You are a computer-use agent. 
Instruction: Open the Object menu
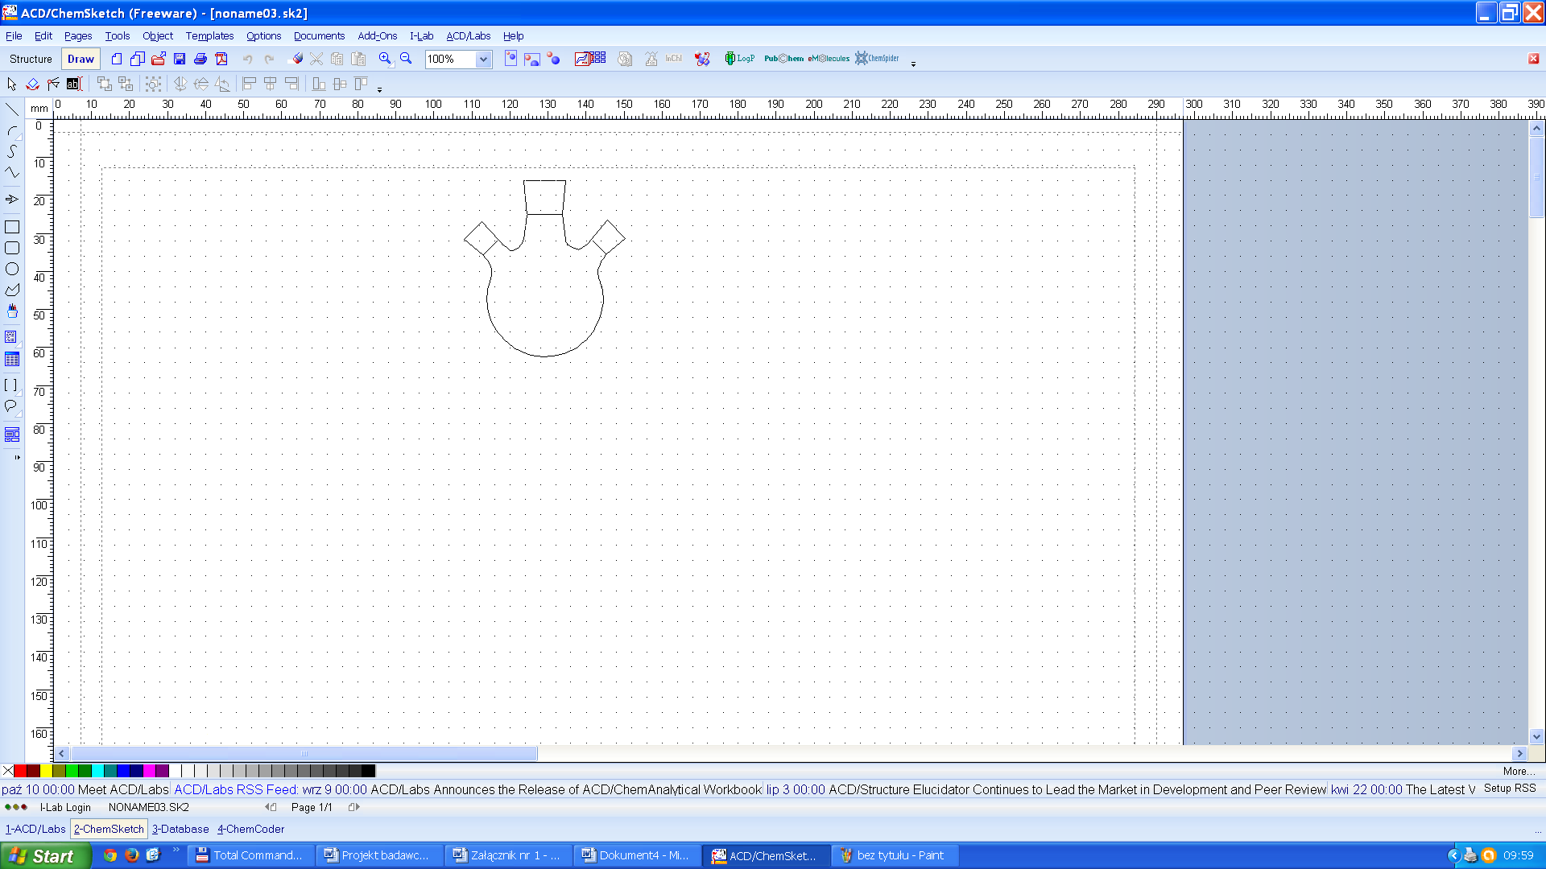pos(158,36)
